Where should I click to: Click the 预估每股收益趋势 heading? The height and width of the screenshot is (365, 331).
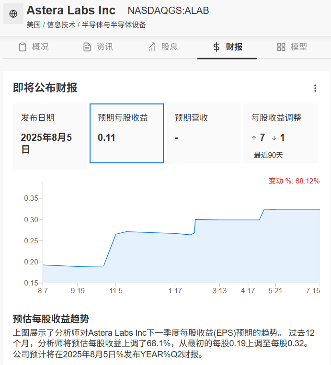51,319
